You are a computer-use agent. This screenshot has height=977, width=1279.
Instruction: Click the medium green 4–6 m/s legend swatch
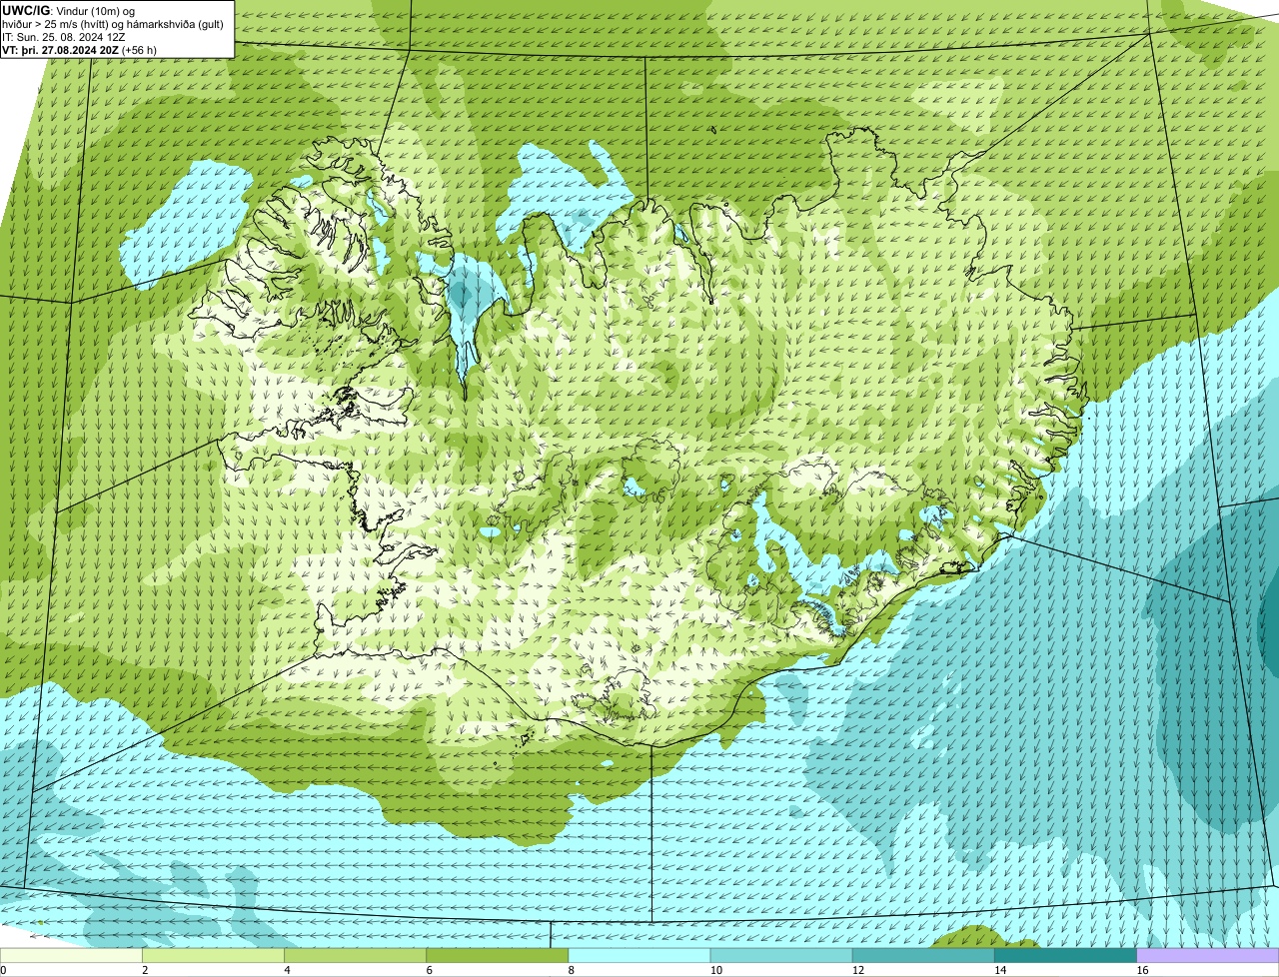coord(356,956)
